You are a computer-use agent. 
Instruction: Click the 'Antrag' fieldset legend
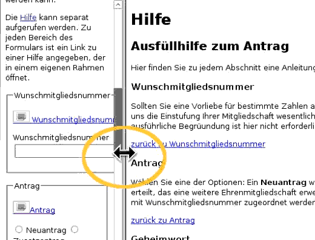(x=27, y=186)
